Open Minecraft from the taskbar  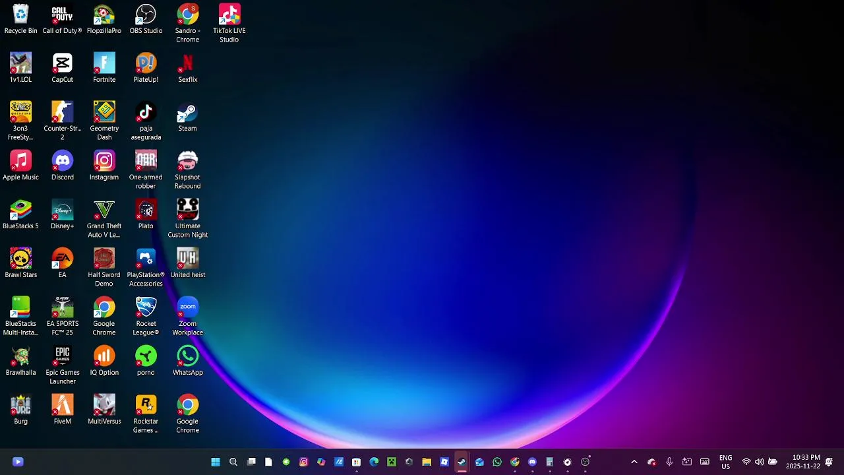tap(392, 462)
